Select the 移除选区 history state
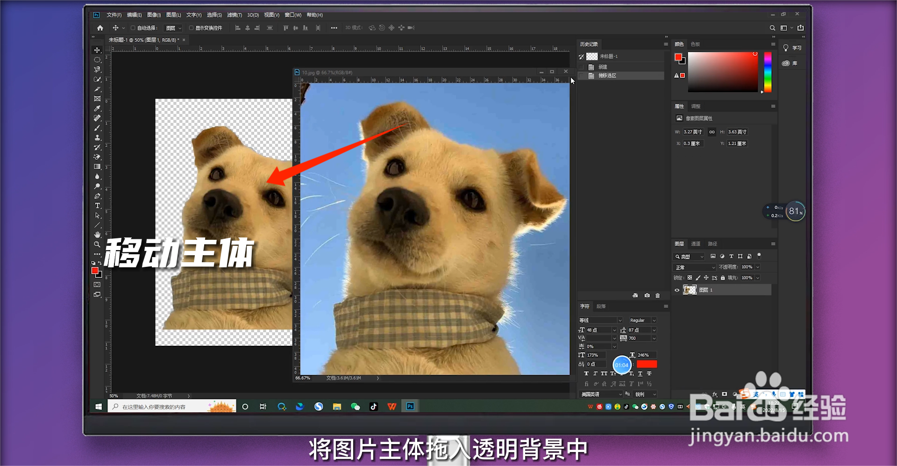 tap(621, 76)
